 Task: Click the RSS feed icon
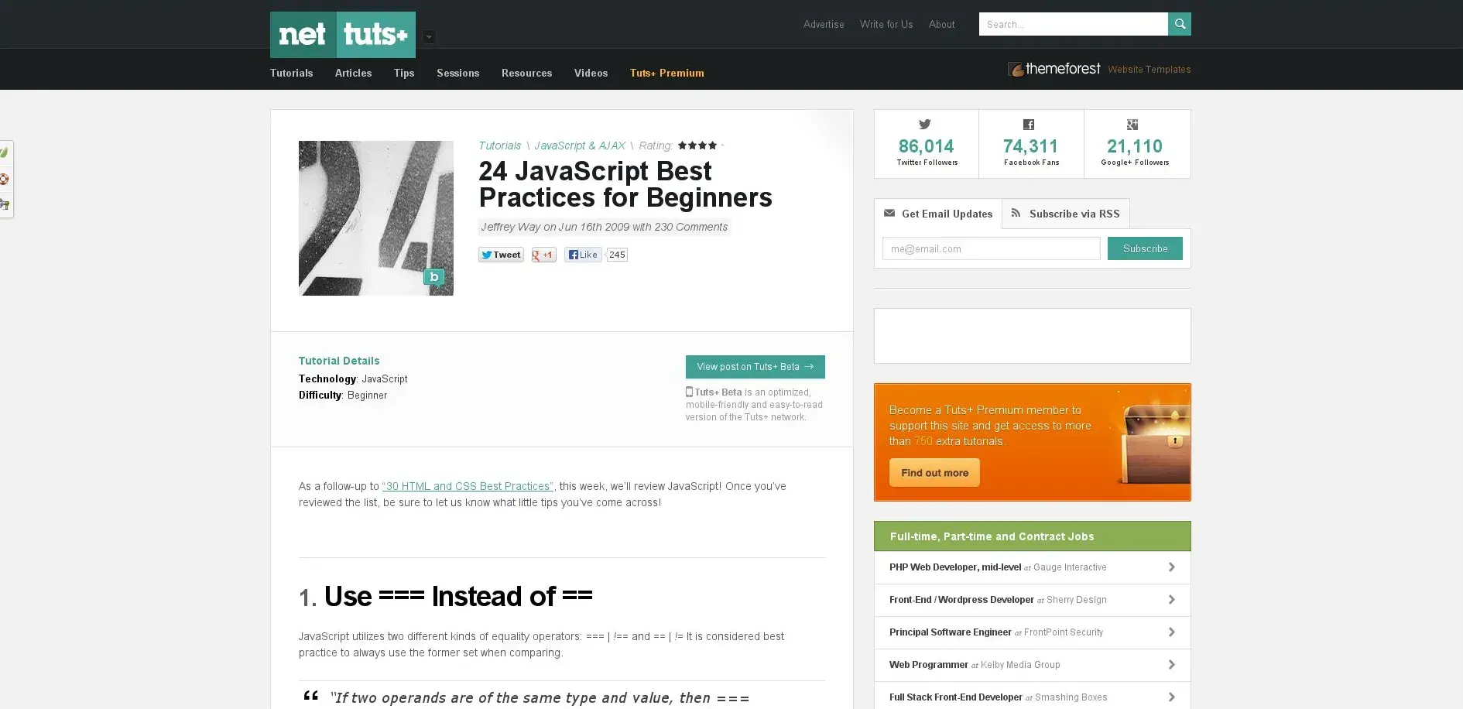pyautogui.click(x=1016, y=213)
